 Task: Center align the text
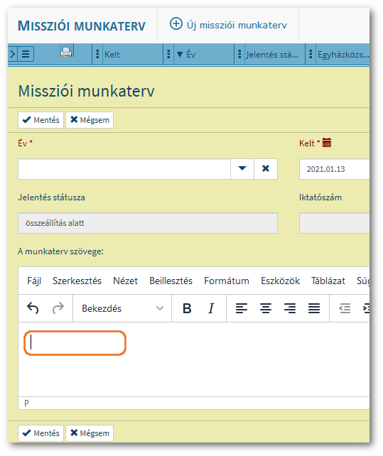(266, 308)
